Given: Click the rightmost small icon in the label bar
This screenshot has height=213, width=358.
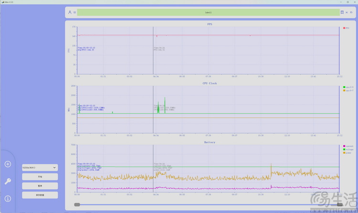Looking at the screenshot, I should pyautogui.click(x=351, y=12).
